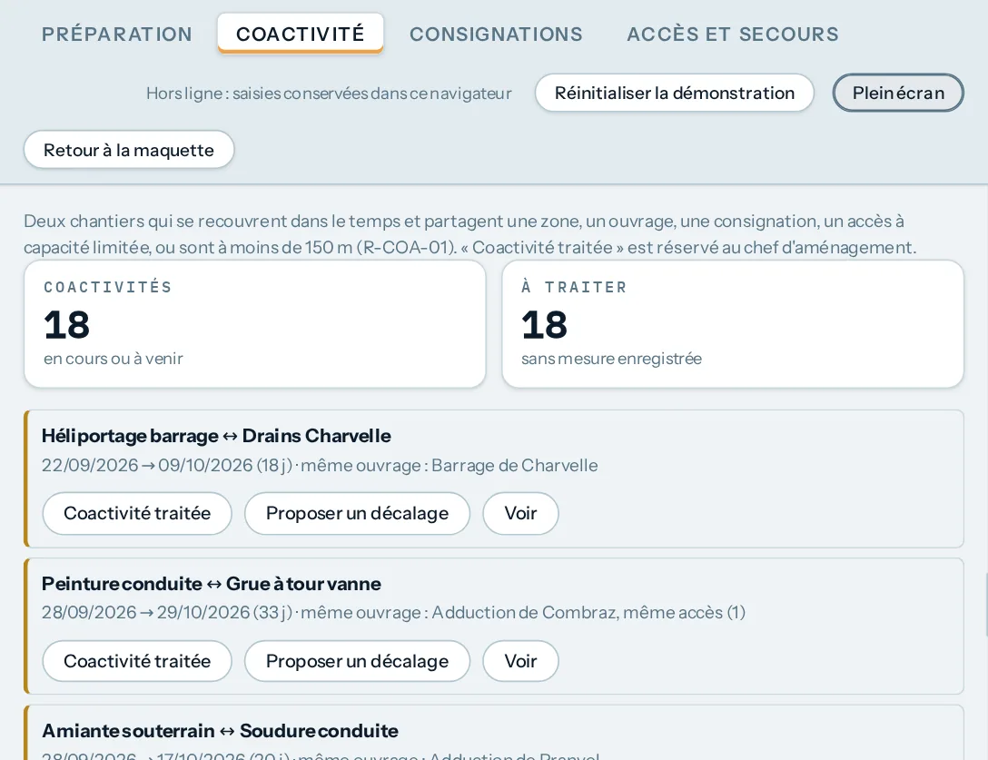
Task: Open the Amiante souterrain ↔ Soudure conduite item
Action: [x=493, y=733]
